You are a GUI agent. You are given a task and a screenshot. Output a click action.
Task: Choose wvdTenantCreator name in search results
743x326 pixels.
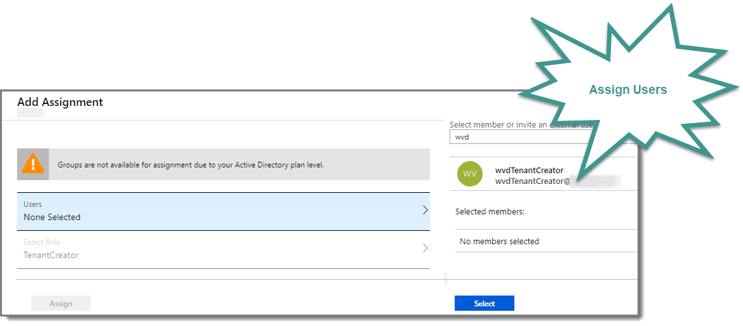coord(529,171)
